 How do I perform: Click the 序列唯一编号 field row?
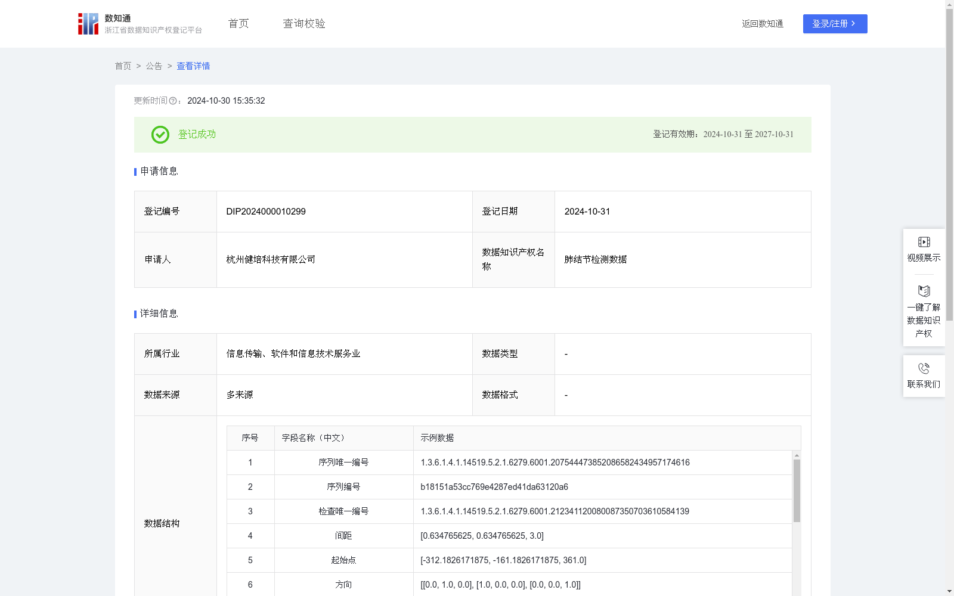pos(509,462)
